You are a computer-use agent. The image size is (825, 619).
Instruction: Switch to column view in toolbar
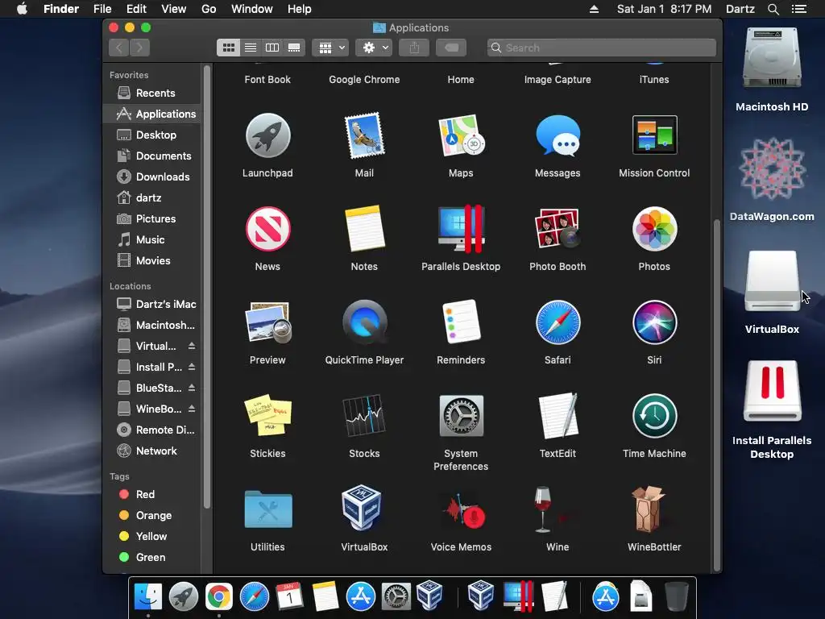click(x=272, y=48)
